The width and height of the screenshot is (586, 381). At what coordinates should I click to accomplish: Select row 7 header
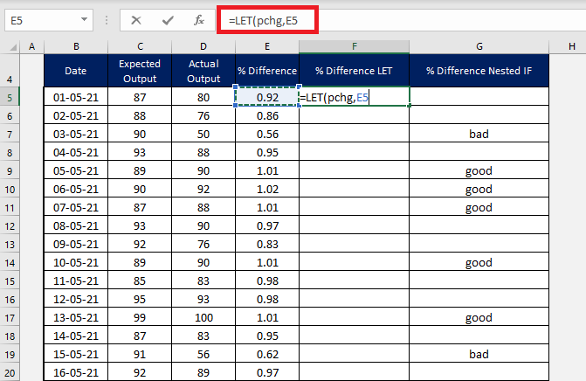click(x=10, y=135)
